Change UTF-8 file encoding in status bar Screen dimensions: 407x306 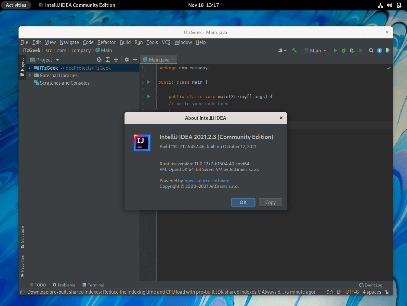click(352, 292)
